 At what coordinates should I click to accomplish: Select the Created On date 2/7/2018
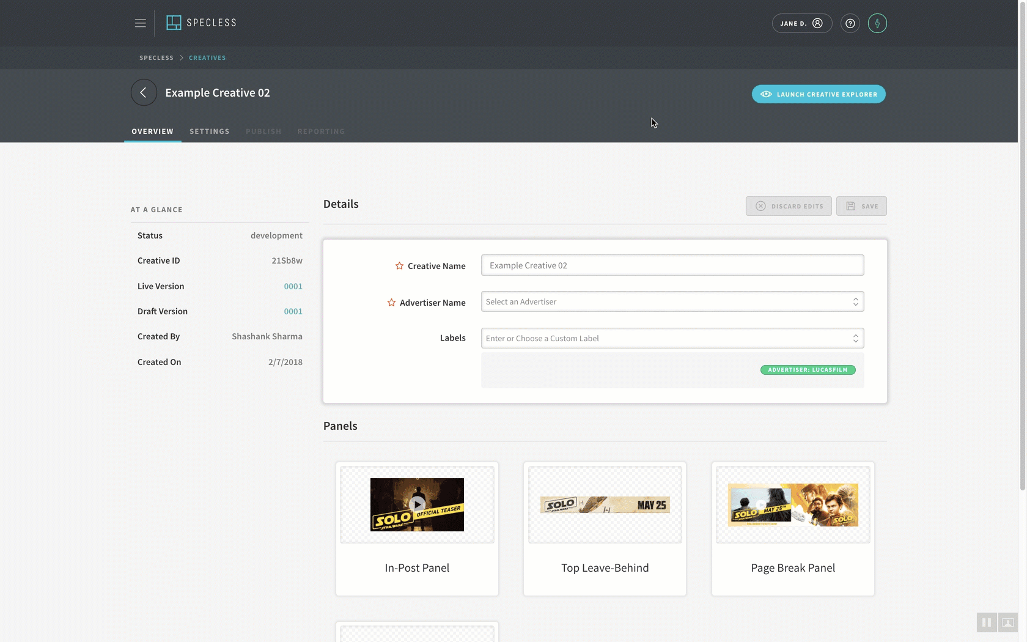coord(285,362)
